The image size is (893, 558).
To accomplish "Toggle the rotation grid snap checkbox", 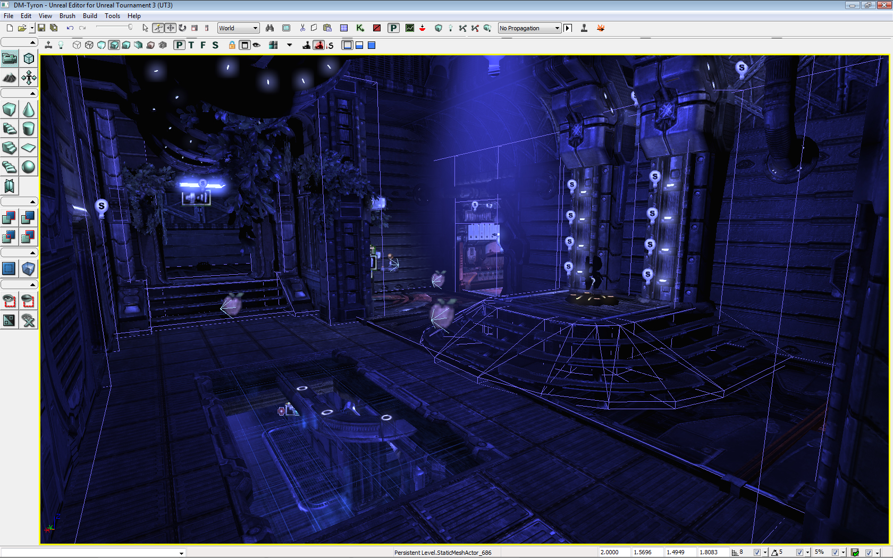I will 799,553.
